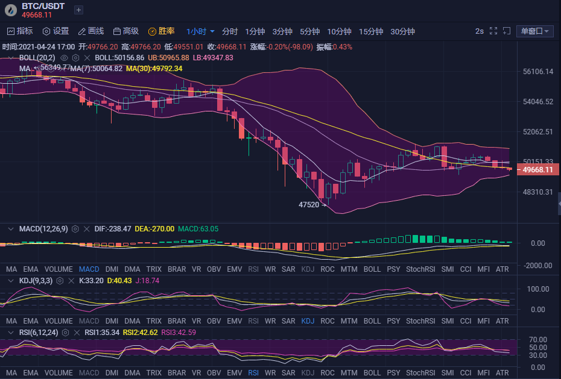Click BTC/USDT pair title
Screen dimensions: 561x379
(x=43, y=6)
